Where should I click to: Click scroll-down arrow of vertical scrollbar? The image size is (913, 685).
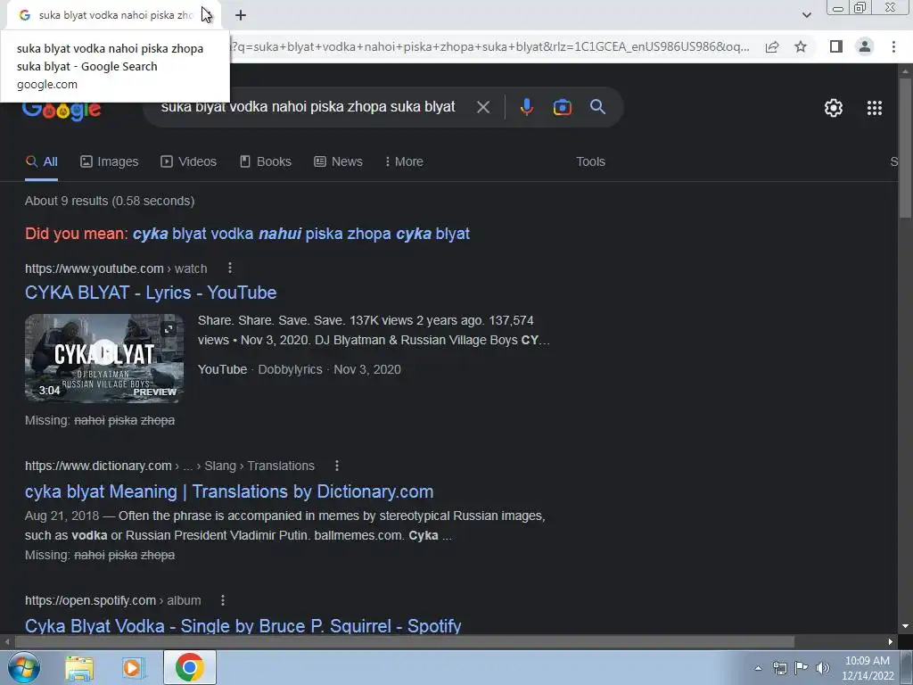[x=906, y=627]
